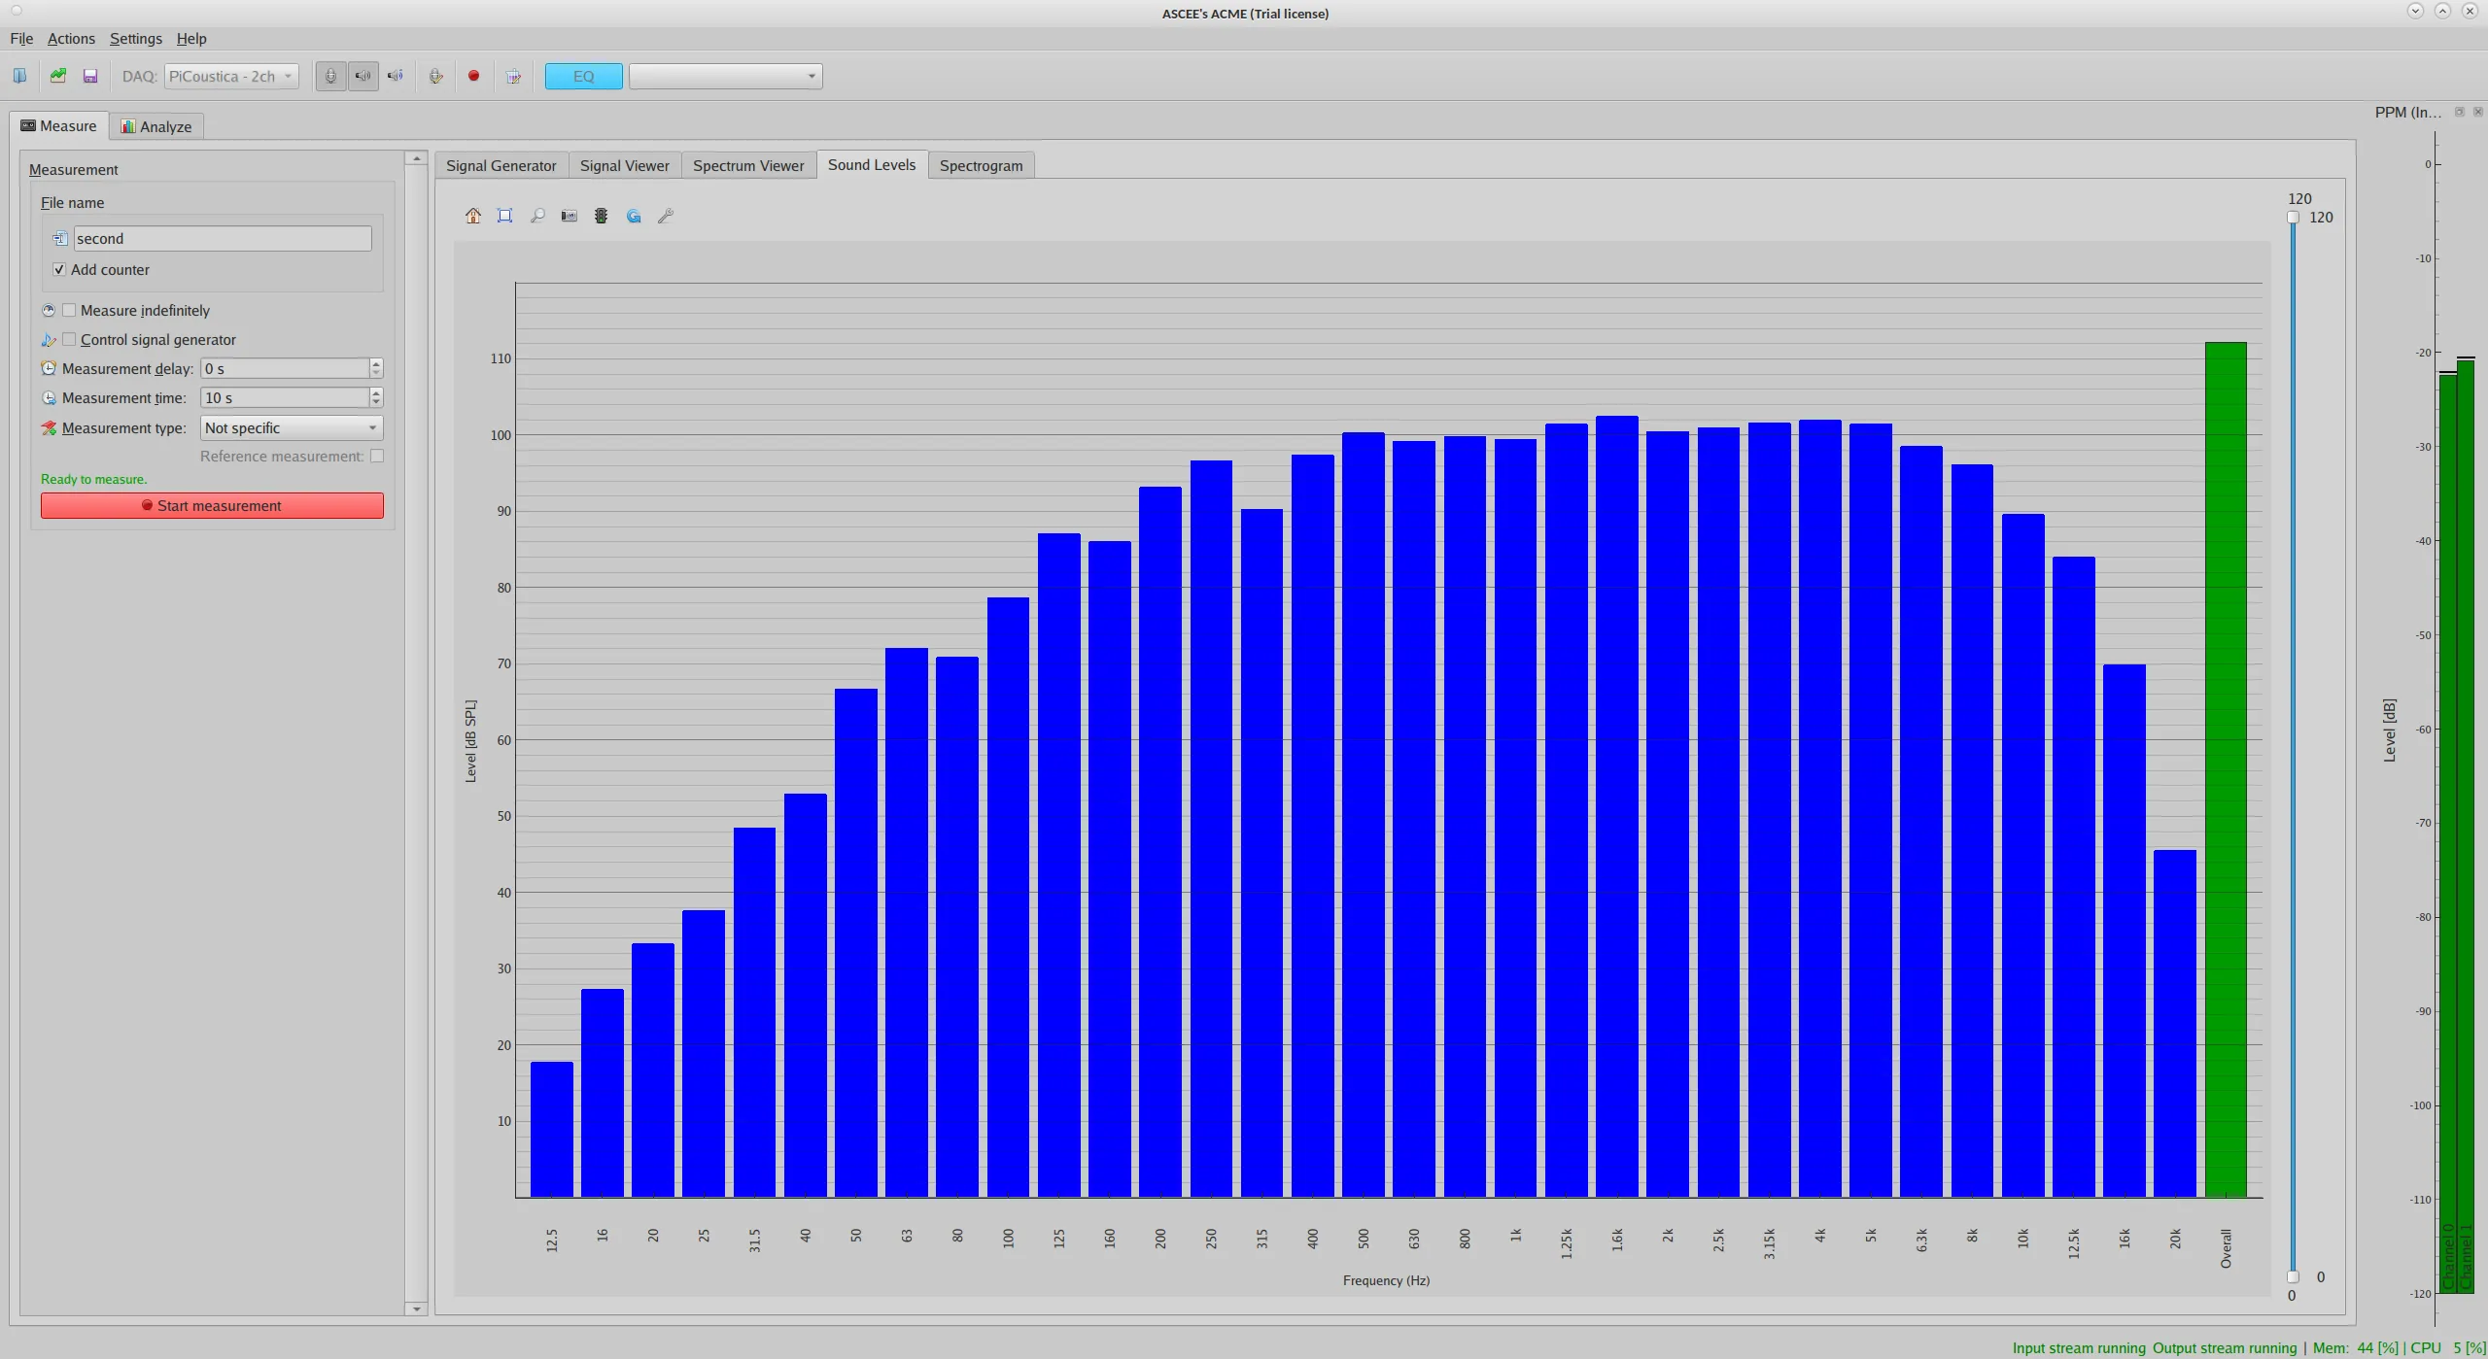Click the magnifying glass plot icon
This screenshot has width=2488, height=1359.
pyautogui.click(x=537, y=216)
